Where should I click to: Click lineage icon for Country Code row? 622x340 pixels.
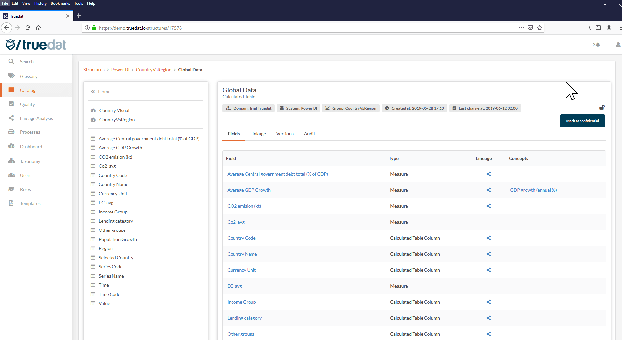pyautogui.click(x=489, y=238)
